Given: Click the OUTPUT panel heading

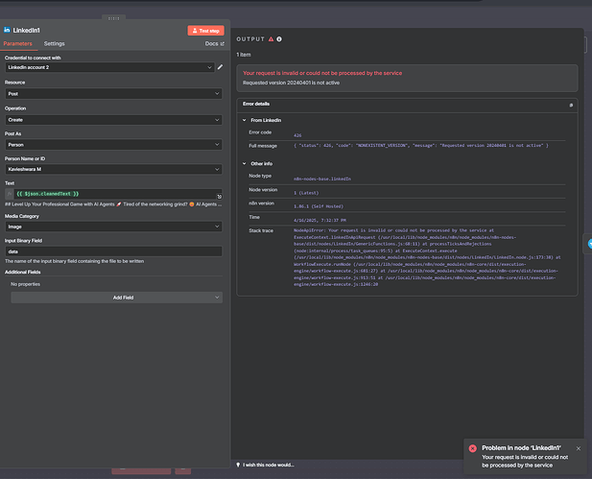Looking at the screenshot, I should point(250,39).
